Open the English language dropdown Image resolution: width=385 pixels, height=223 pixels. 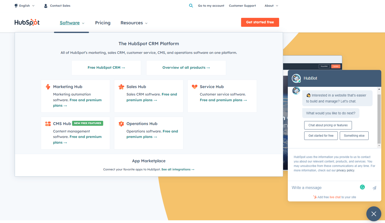[x=25, y=6]
